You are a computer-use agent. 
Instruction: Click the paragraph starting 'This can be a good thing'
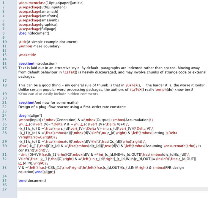coord(112,87)
